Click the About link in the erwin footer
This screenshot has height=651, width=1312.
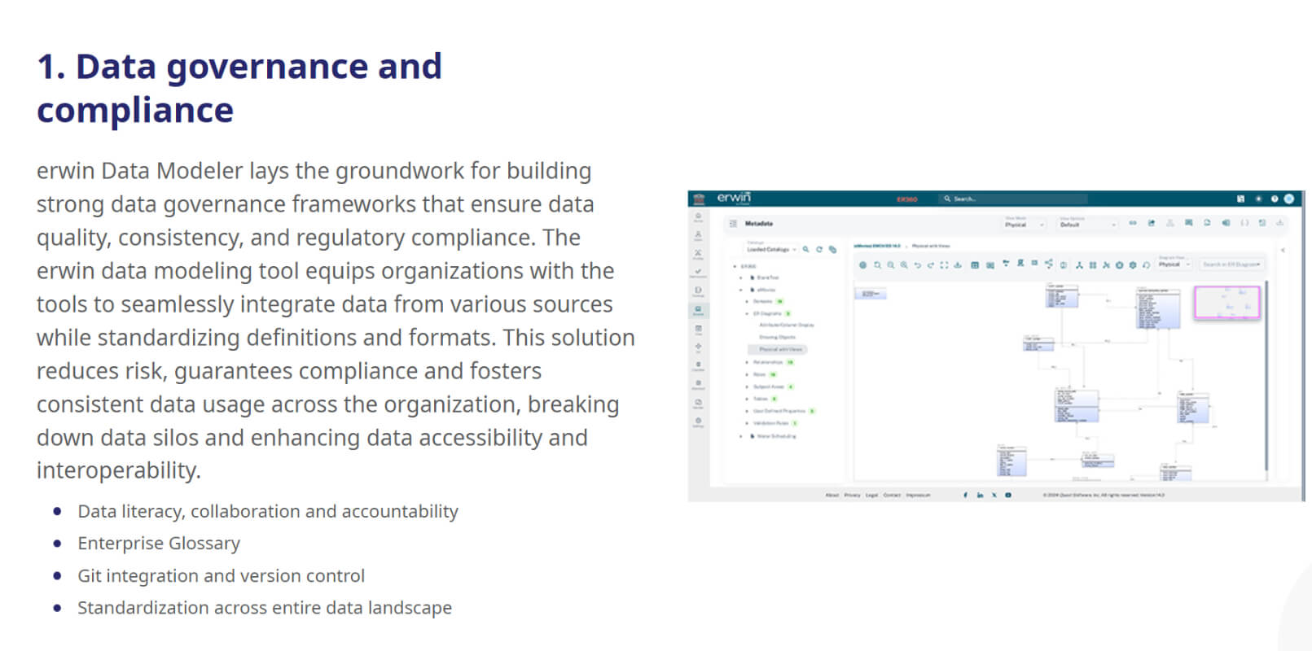tap(832, 495)
